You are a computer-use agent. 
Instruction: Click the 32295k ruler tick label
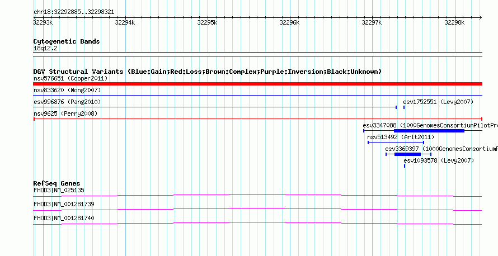tap(207, 22)
